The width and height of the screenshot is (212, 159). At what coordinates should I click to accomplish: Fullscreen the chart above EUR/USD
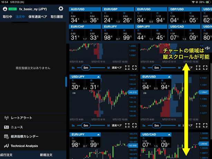tap(205, 68)
